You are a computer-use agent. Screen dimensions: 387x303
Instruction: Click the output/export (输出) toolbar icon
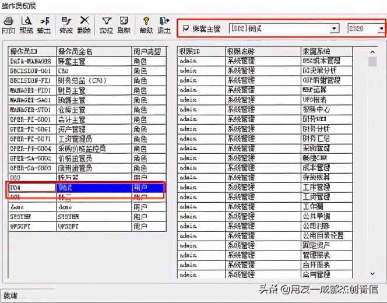pos(44,25)
